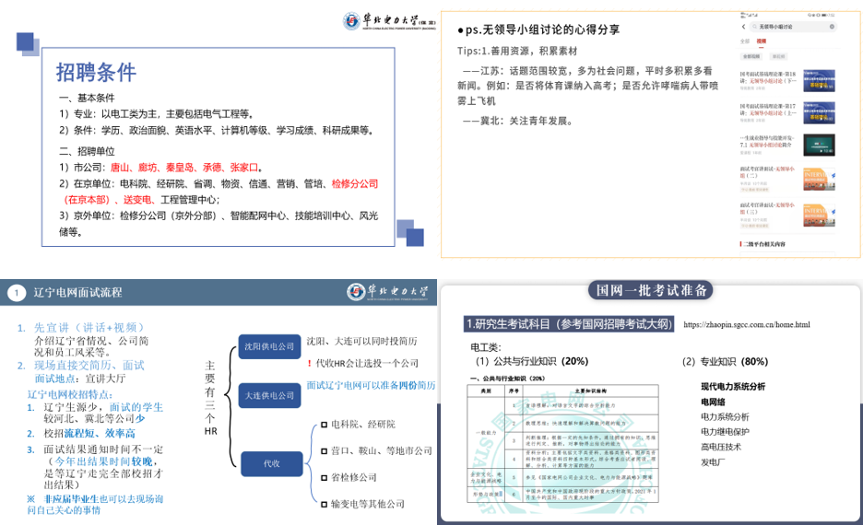Select the 沈阳供电公司 box
The width and height of the screenshot is (863, 525).
click(269, 347)
